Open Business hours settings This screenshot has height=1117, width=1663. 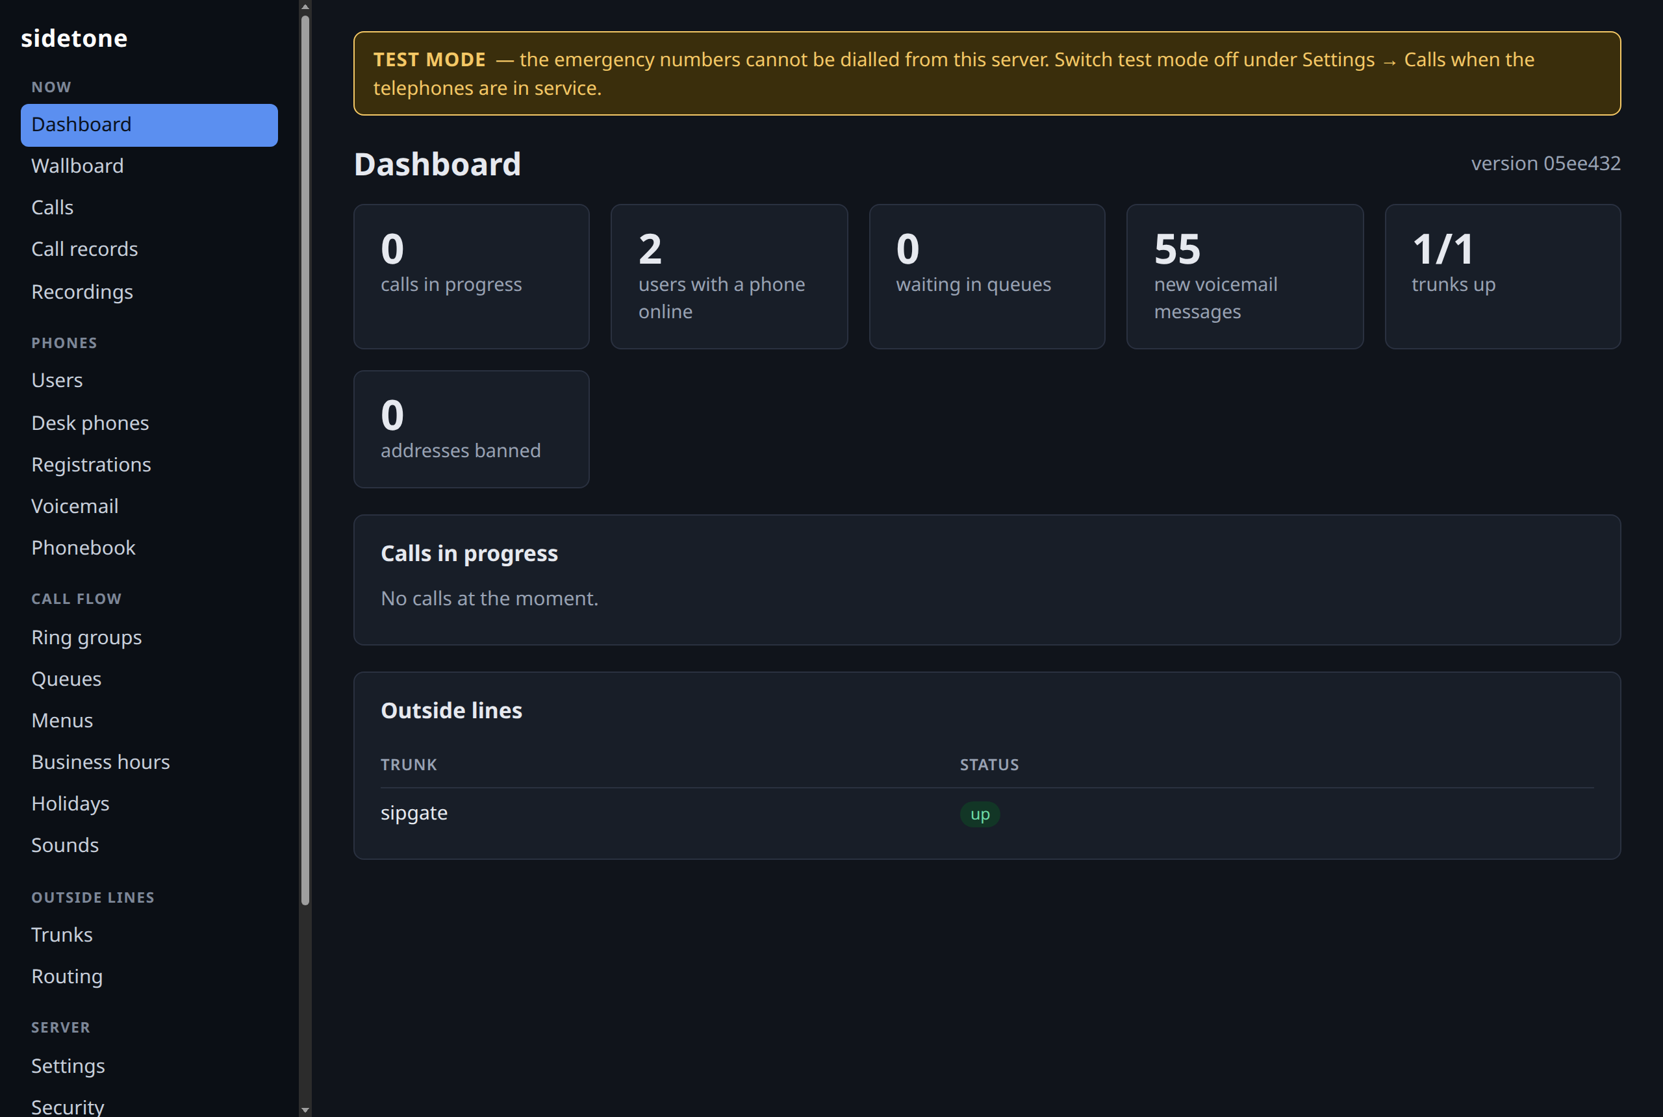(x=149, y=762)
